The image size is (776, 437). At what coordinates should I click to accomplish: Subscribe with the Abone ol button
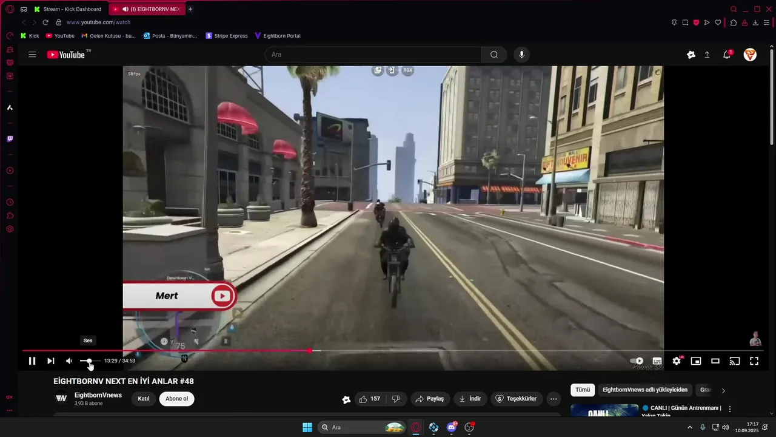coord(177,399)
